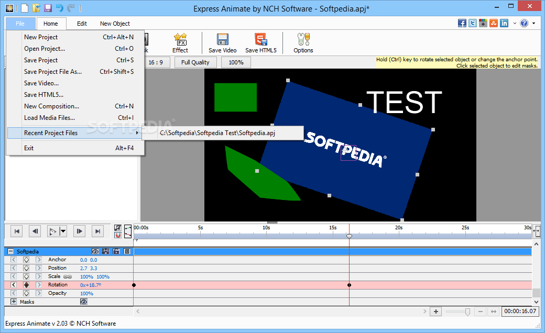Toggle lock icon on Softpedia layer

pyautogui.click(x=116, y=251)
